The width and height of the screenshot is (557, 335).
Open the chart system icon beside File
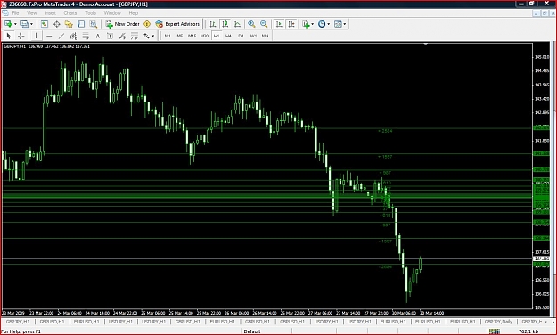[5, 12]
